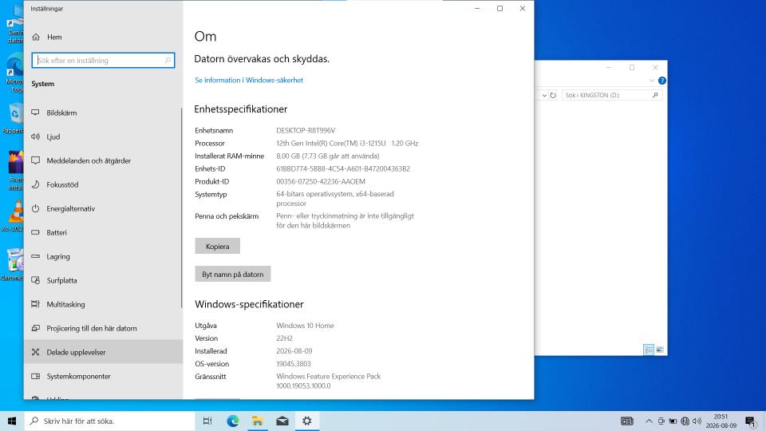Click the volume icon in system tray
The image size is (766, 431).
[x=697, y=421]
